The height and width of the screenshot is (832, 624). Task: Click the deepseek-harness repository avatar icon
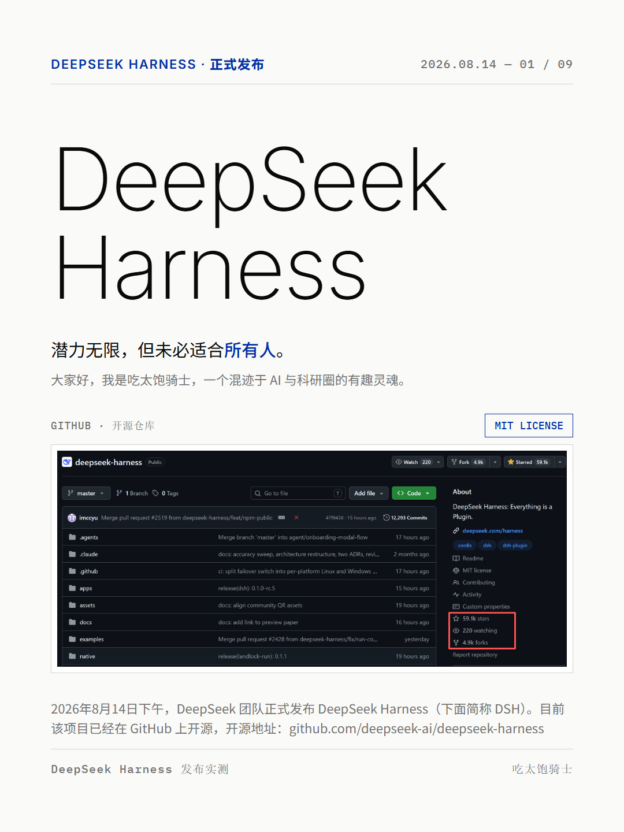pyautogui.click(x=67, y=462)
